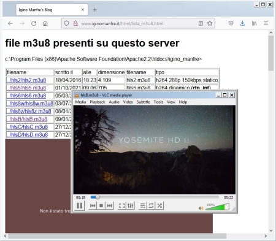Toggle remaining time at 05:22 label
Screen dimensions: 276x241
228,197
